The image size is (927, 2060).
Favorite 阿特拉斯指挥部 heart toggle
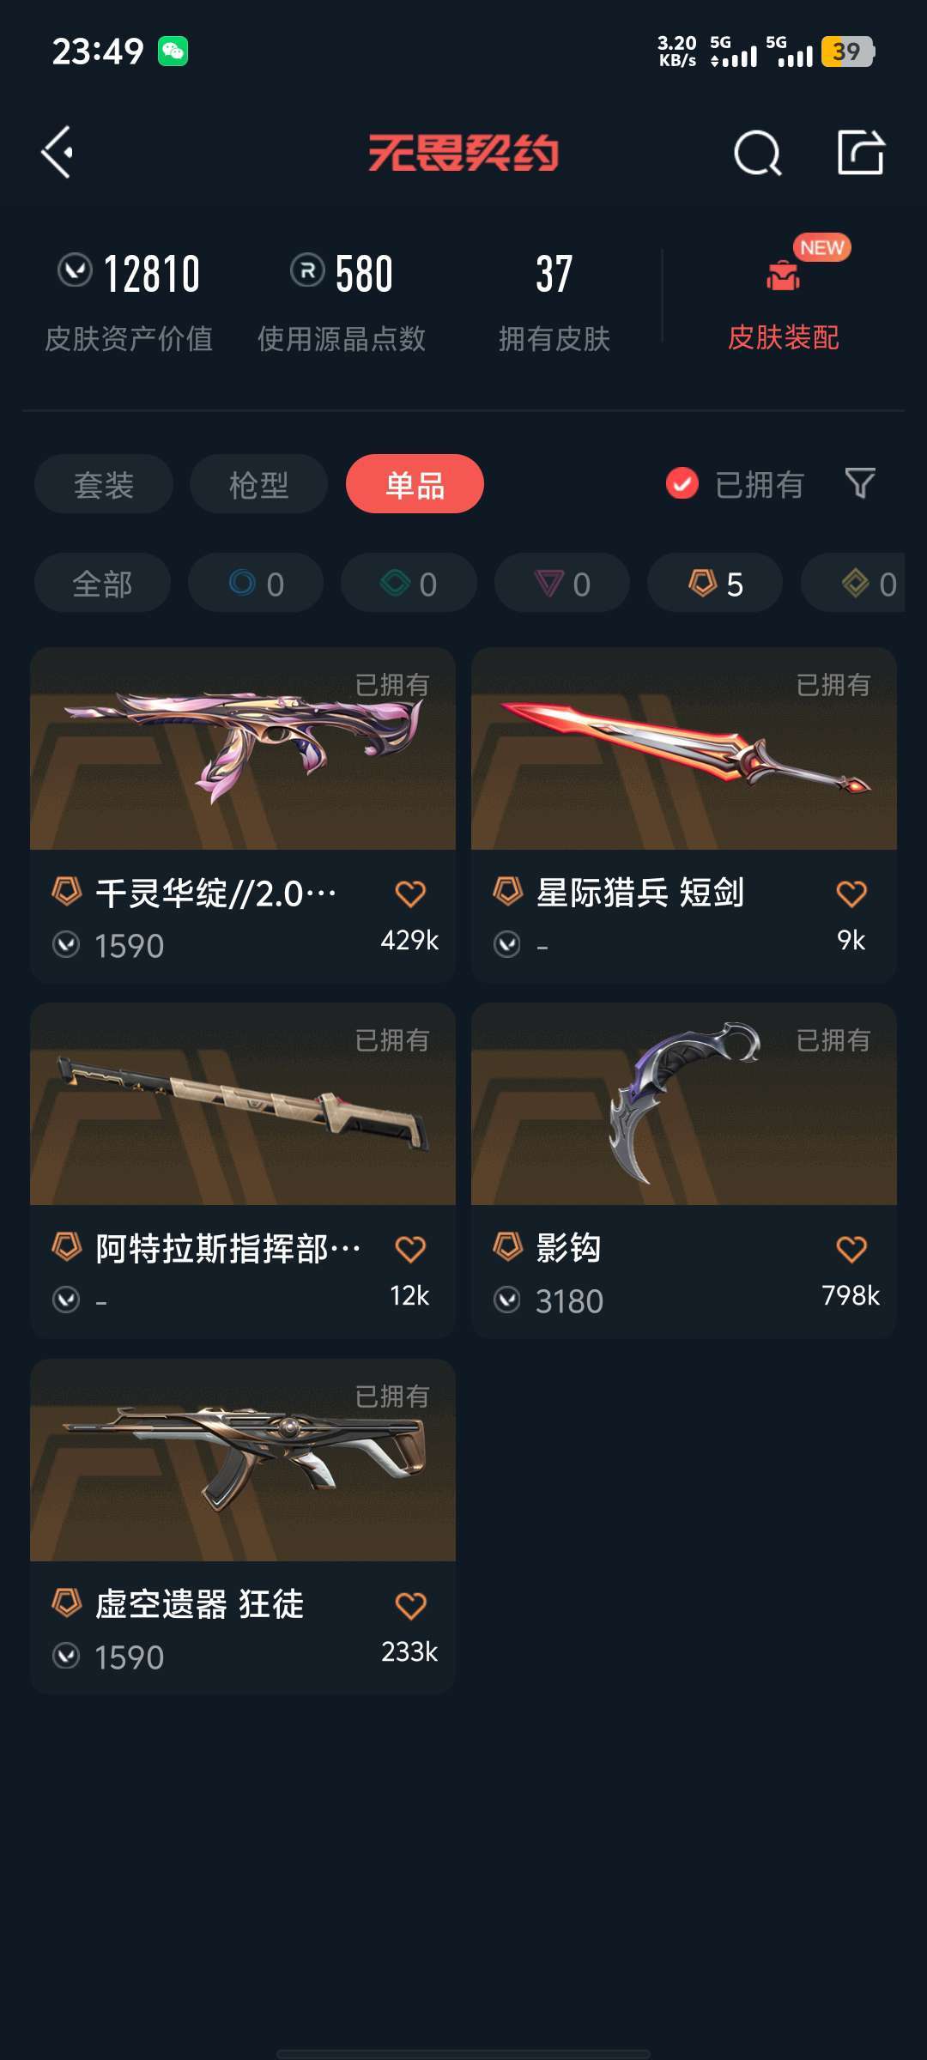click(410, 1249)
